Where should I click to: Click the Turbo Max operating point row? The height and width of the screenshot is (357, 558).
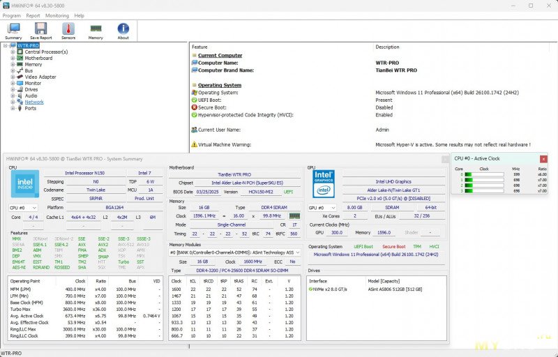tap(85, 310)
